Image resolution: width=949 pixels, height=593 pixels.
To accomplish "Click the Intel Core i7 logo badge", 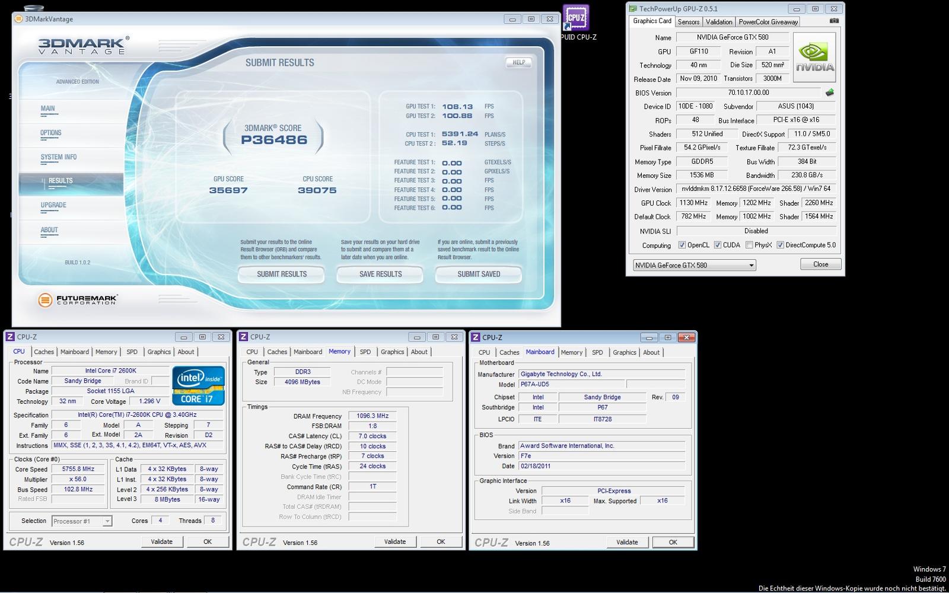I will point(199,385).
